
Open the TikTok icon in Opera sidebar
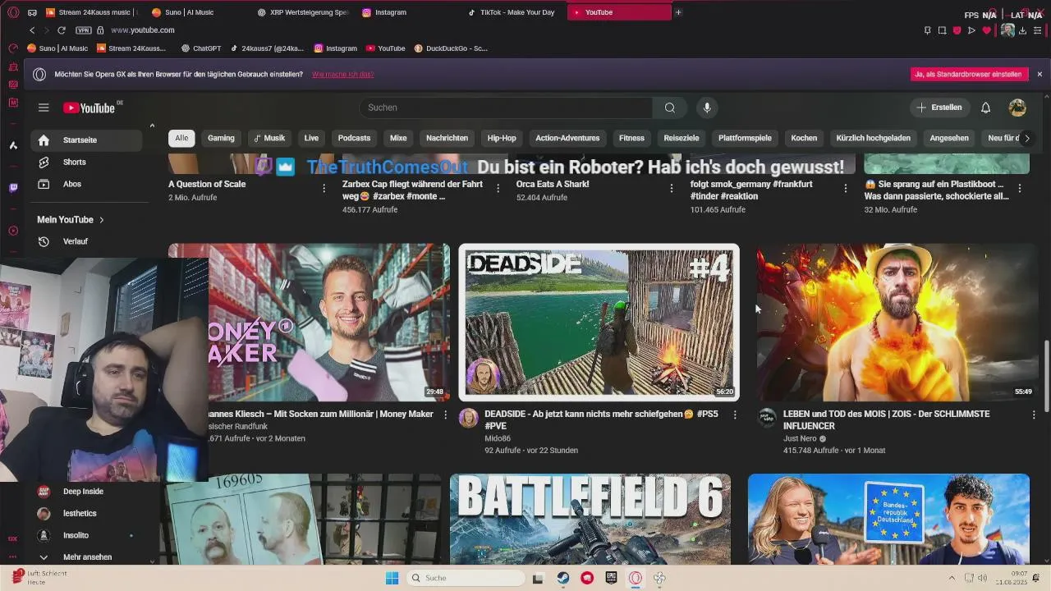click(x=13, y=145)
